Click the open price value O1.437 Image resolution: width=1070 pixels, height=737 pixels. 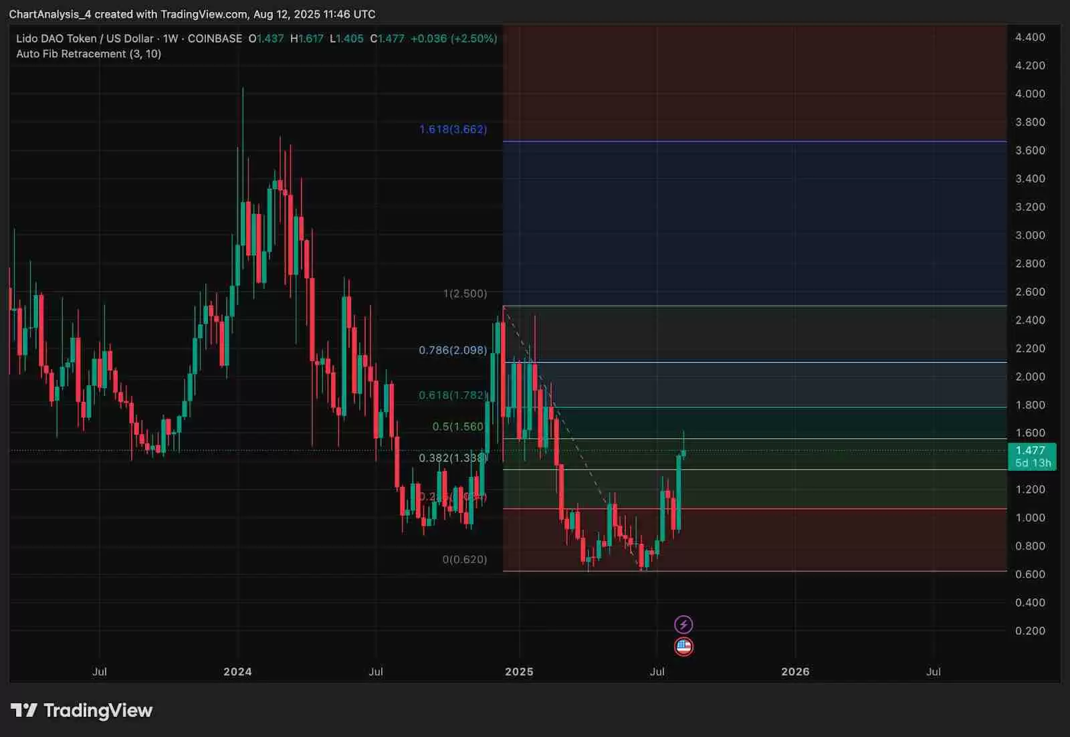[x=266, y=39]
